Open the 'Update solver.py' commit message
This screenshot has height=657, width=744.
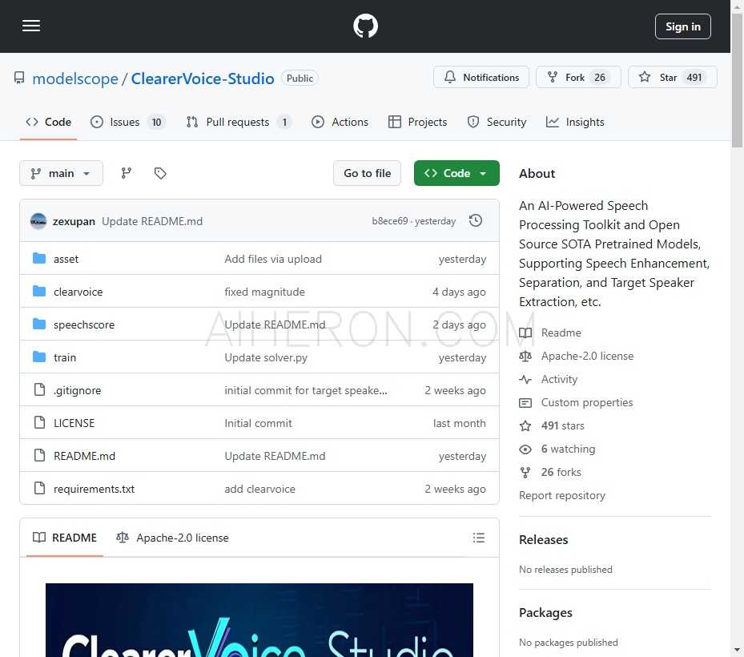266,357
